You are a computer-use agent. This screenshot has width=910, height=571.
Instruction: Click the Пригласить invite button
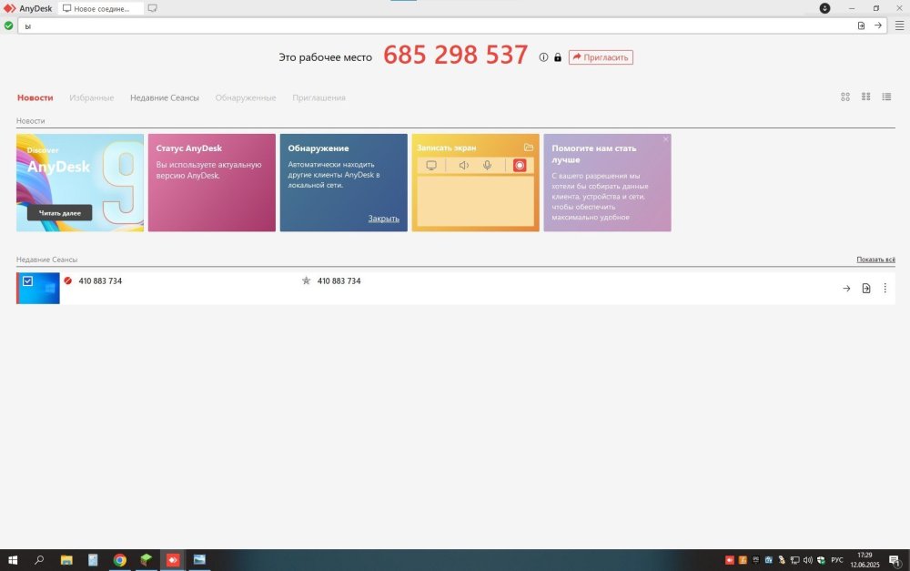click(x=601, y=57)
